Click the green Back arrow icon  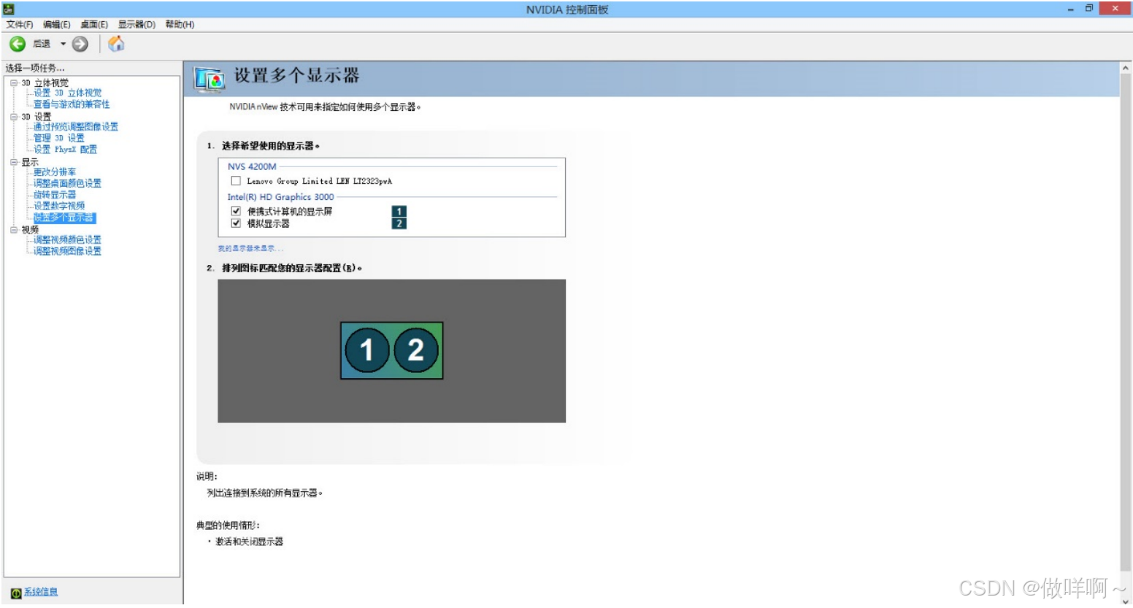(x=18, y=44)
